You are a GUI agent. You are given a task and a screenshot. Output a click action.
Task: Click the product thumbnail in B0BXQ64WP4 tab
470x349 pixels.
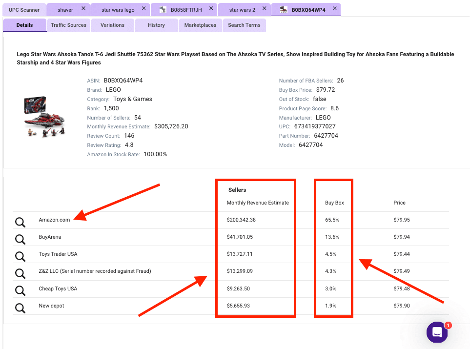(283, 10)
